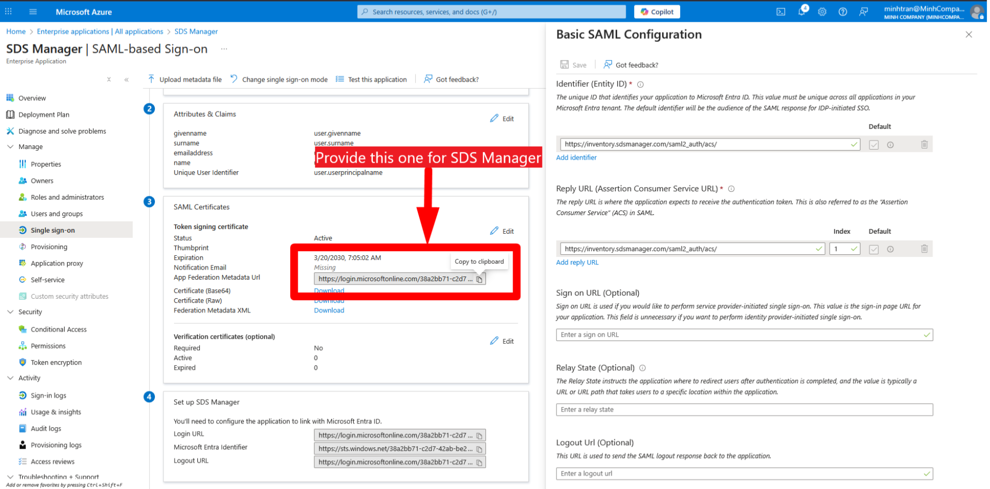The height and width of the screenshot is (489, 990).
Task: Collapse the sidebar with the double chevron
Action: pyautogui.click(x=126, y=80)
